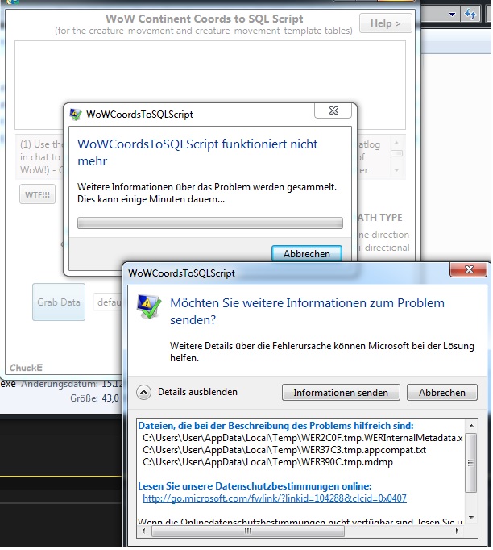The width and height of the screenshot is (493, 550).
Task: Click Abbrechen in the send information dialog
Action: coord(441,393)
